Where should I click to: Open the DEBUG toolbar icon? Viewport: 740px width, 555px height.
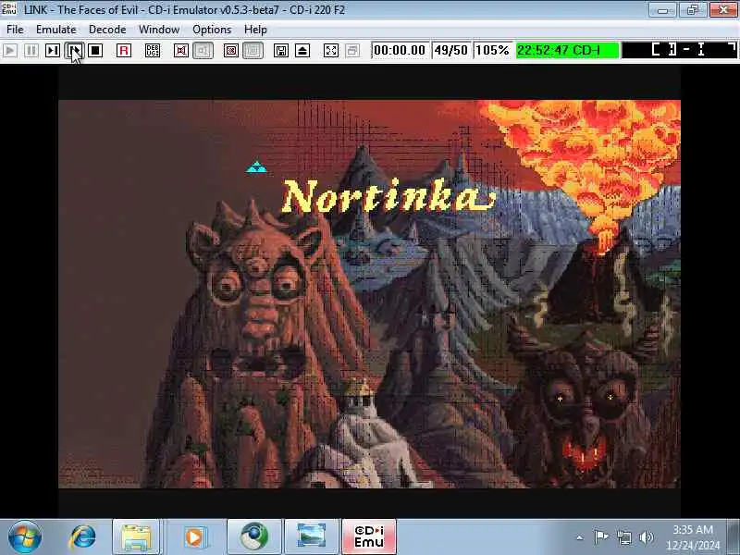pos(153,51)
